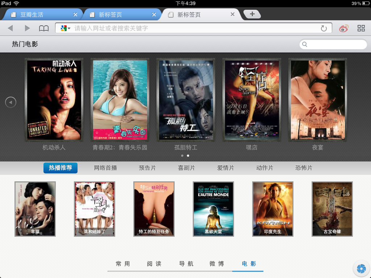Show previous movies with the carousel left arrow

[11, 102]
